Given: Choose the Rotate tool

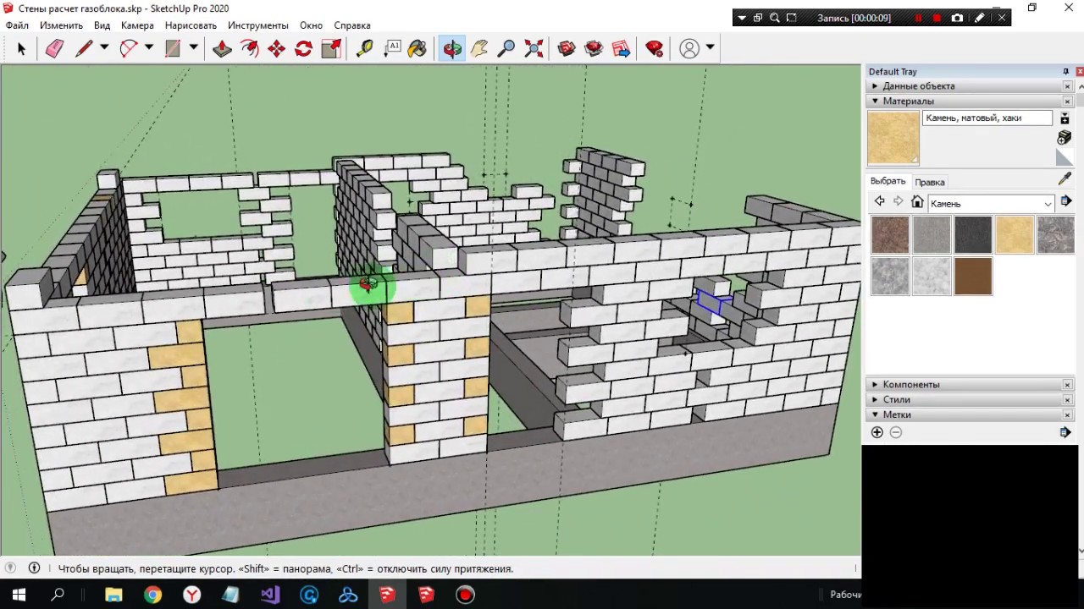Looking at the screenshot, I should 303,49.
